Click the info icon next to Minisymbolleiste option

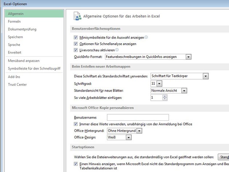pos(146,37)
